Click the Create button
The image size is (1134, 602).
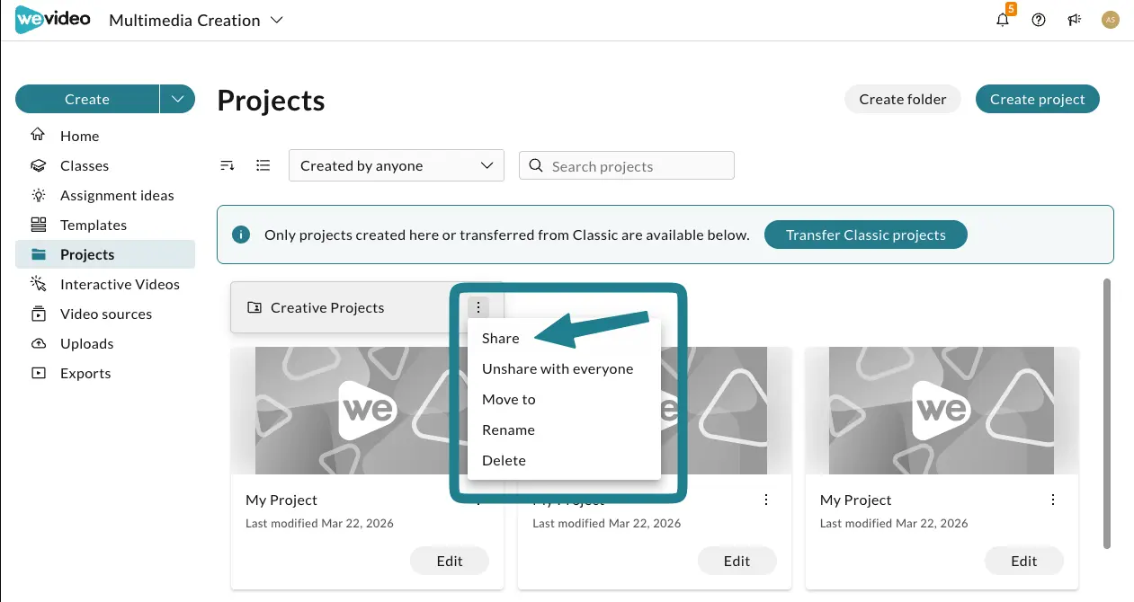pyautogui.click(x=87, y=99)
